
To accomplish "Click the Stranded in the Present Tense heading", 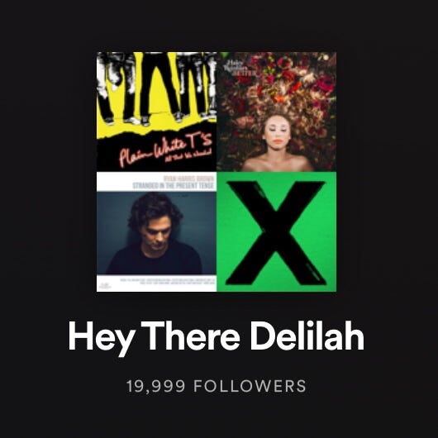I will 174,185.
